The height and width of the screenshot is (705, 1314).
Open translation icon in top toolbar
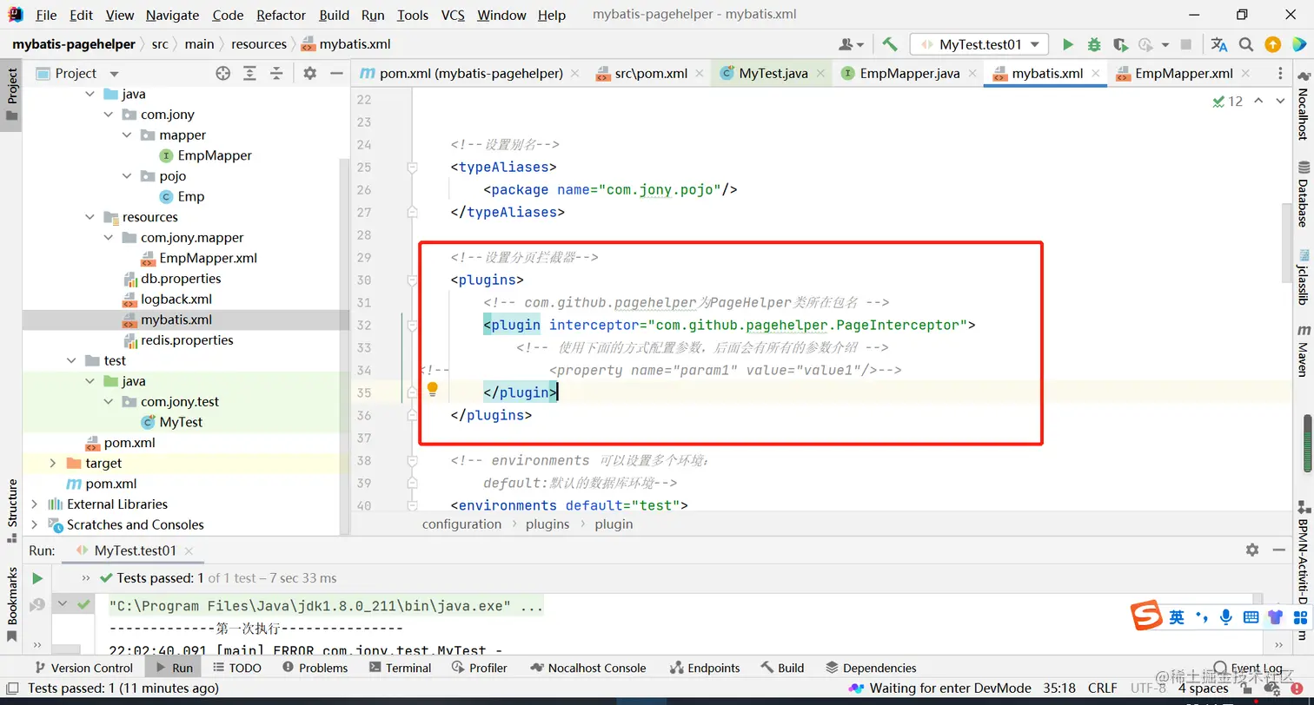point(1219,44)
